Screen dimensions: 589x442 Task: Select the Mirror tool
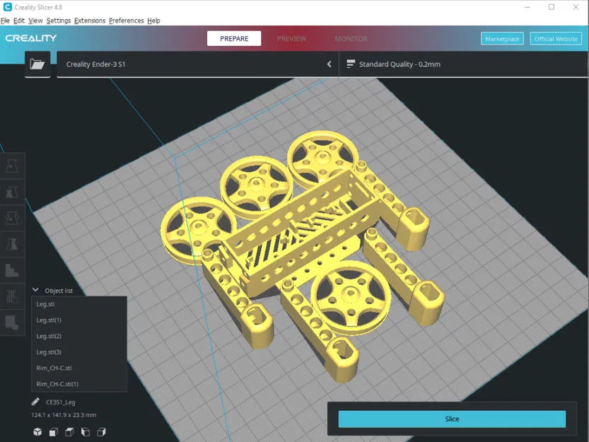12,243
